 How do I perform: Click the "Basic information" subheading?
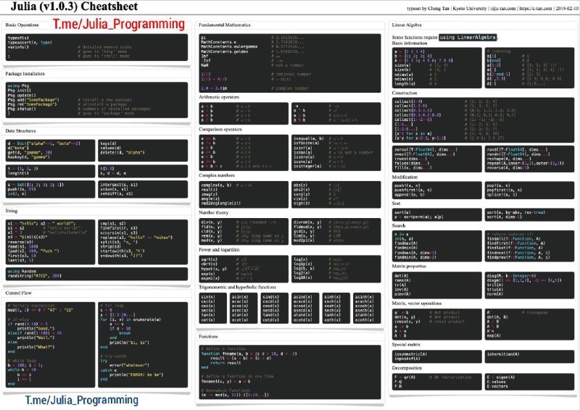click(x=409, y=43)
